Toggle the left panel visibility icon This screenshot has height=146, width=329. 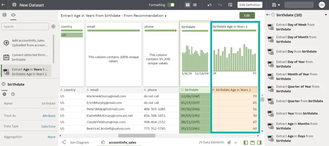pos(246,142)
